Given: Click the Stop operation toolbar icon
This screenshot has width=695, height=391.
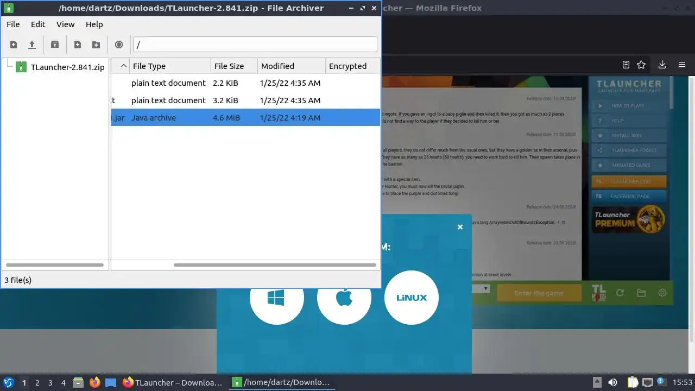Looking at the screenshot, I should [119, 45].
